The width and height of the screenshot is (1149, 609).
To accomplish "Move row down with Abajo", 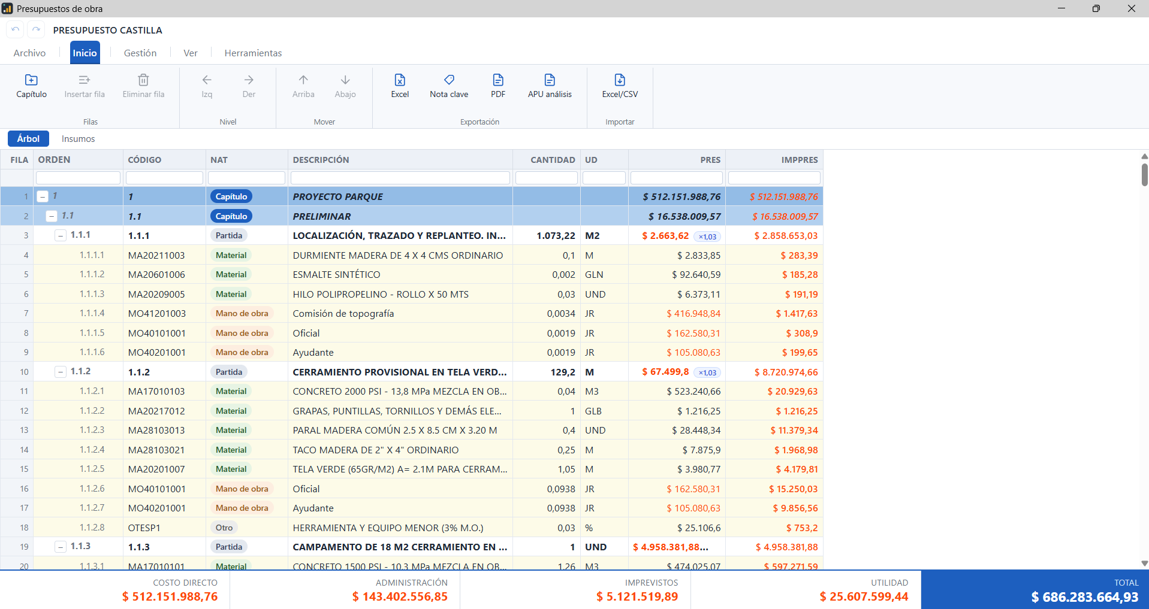I will (x=345, y=86).
